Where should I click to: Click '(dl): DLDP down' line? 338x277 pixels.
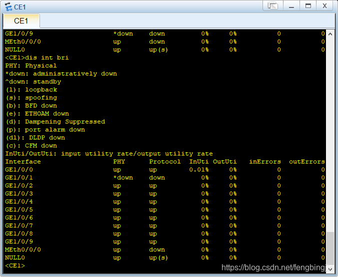click(35, 137)
